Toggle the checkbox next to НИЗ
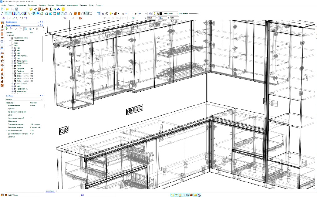Image resolution: width=317 pixels, height=197 pixels. [x=12, y=45]
